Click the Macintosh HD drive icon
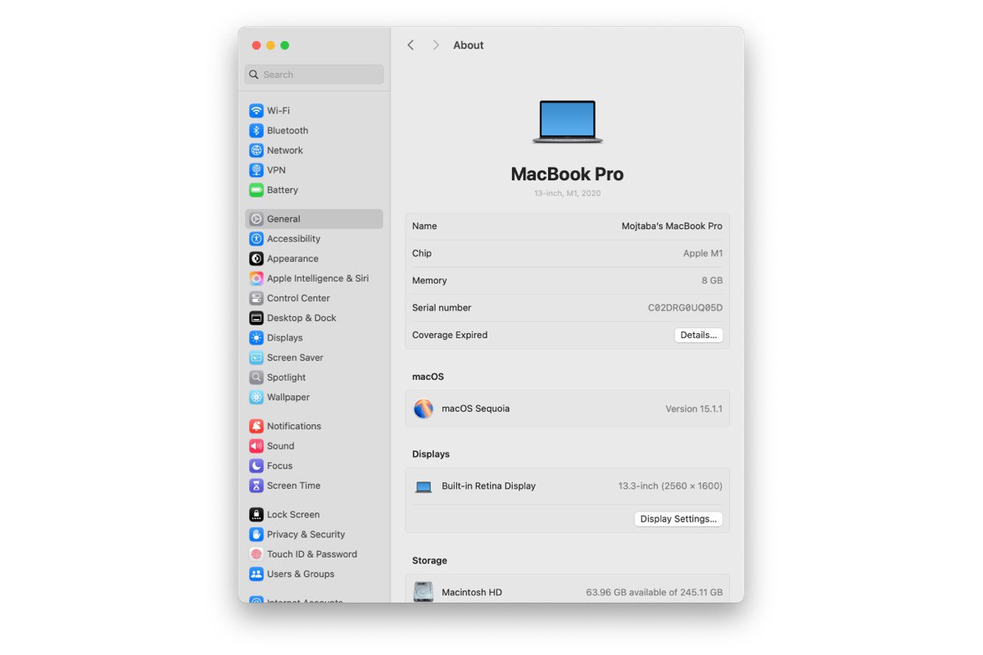The image size is (983, 655). [424, 592]
